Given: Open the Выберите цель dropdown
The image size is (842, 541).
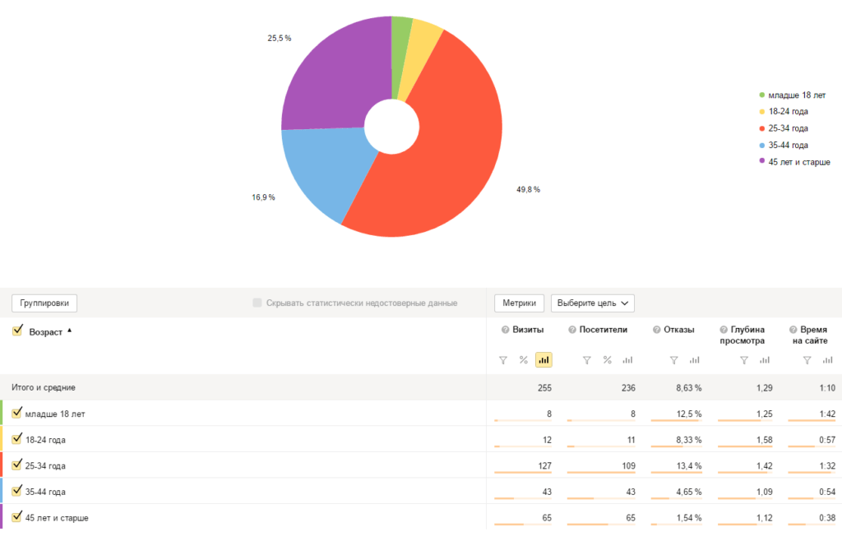Looking at the screenshot, I should pos(592,303).
